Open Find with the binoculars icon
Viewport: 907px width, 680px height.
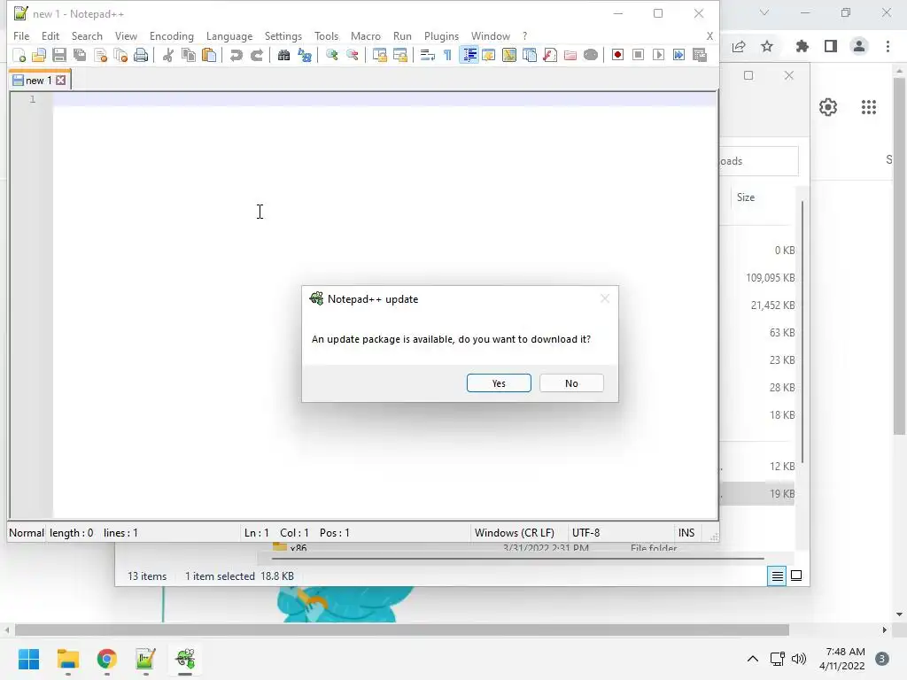(x=284, y=55)
